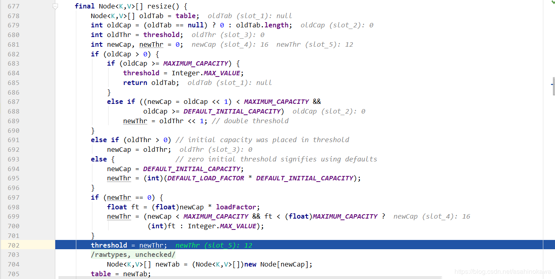Click line number 697 in the gutter
The image size is (555, 279).
tap(13, 197)
